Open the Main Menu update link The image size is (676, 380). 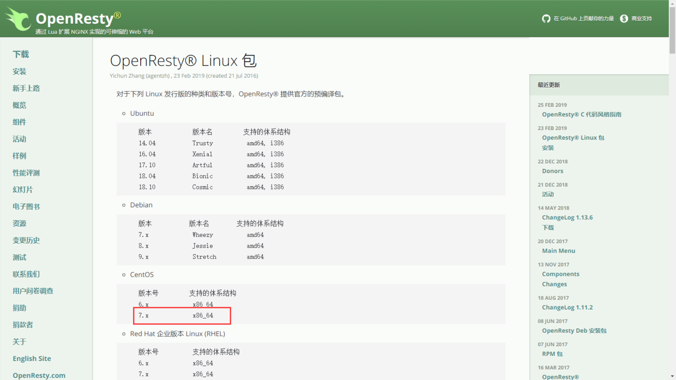(x=558, y=251)
